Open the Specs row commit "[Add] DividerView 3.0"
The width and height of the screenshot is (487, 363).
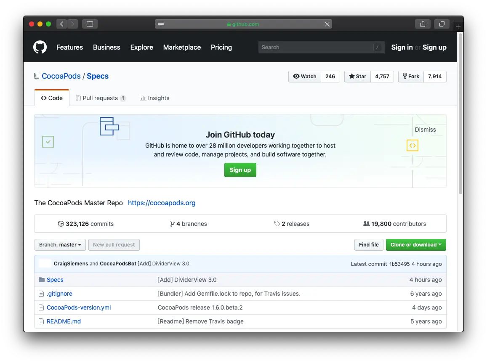pyautogui.click(x=187, y=280)
